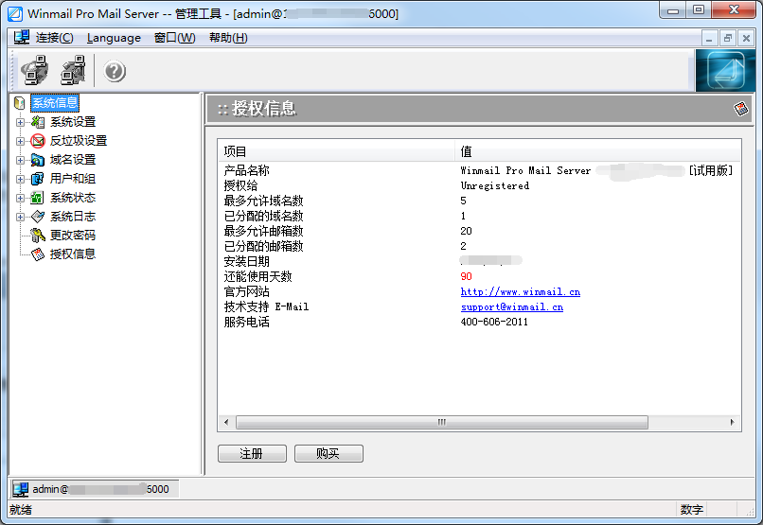Open the 连接(C) menu
This screenshot has height=525, width=763.
tap(55, 38)
